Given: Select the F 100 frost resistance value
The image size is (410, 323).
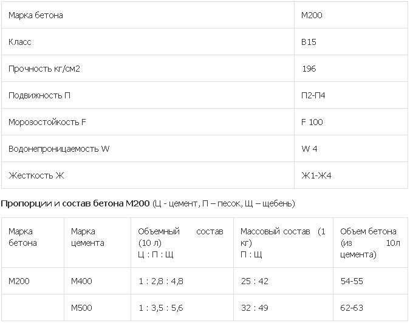Looking at the screenshot, I should [x=312, y=122].
